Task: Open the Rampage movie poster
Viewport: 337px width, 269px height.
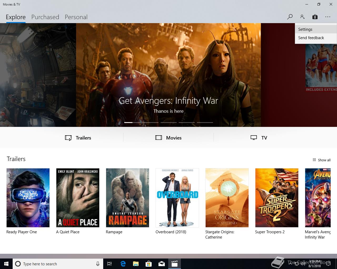Action: [x=127, y=198]
